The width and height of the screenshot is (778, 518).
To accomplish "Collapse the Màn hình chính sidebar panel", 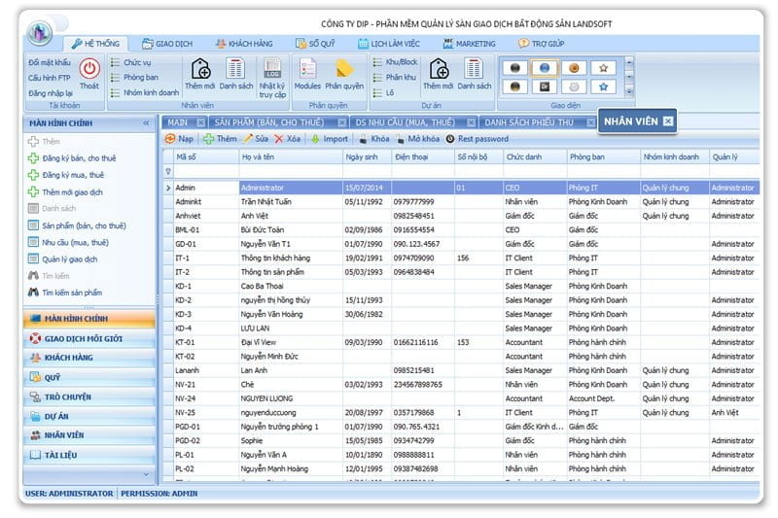I will pos(146,123).
